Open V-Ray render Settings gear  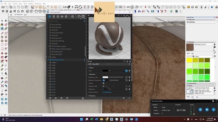pyautogui.click(x=73, y=17)
